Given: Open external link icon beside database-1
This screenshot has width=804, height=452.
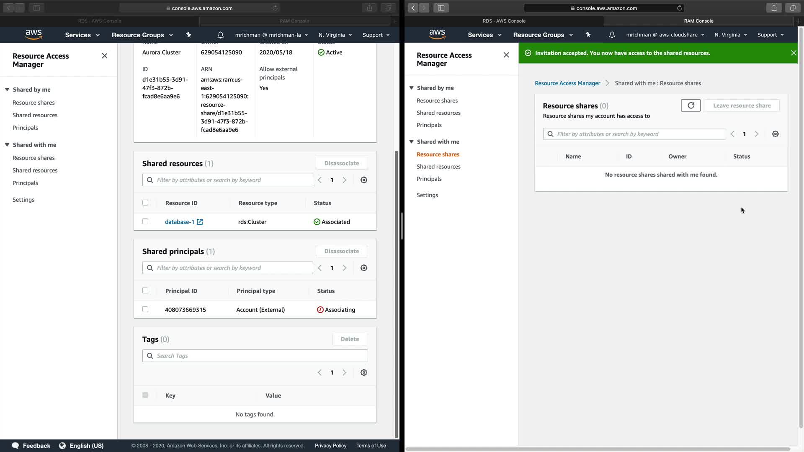Looking at the screenshot, I should [x=200, y=222].
